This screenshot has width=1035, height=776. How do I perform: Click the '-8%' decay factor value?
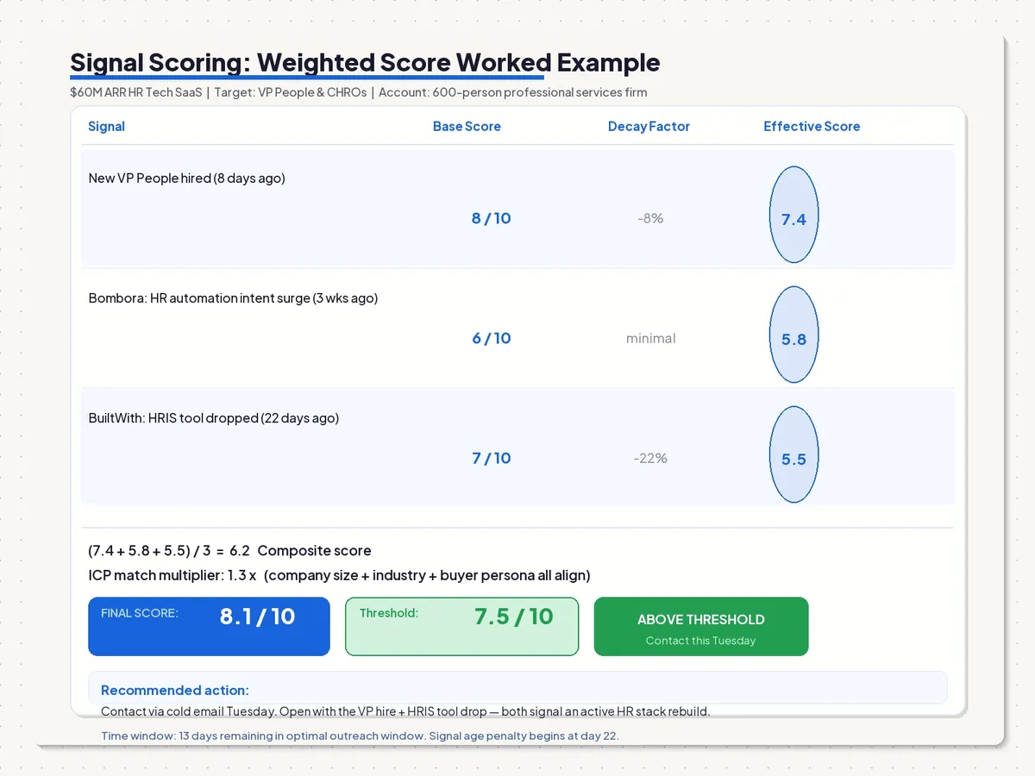[650, 218]
